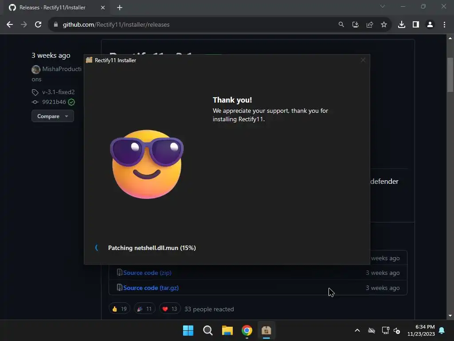454x341 pixels.
Task: Open the Windows Start menu
Action: pos(188,330)
